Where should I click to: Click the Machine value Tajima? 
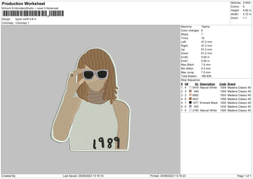[x=205, y=27]
